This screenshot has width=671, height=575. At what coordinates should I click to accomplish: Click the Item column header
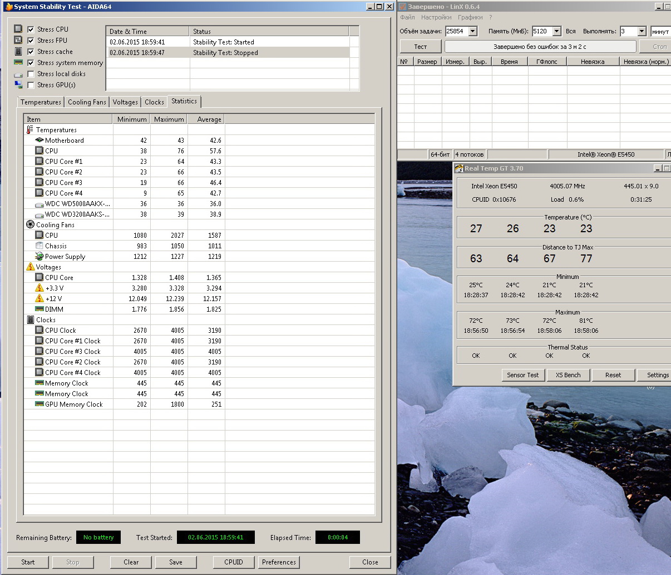point(68,119)
